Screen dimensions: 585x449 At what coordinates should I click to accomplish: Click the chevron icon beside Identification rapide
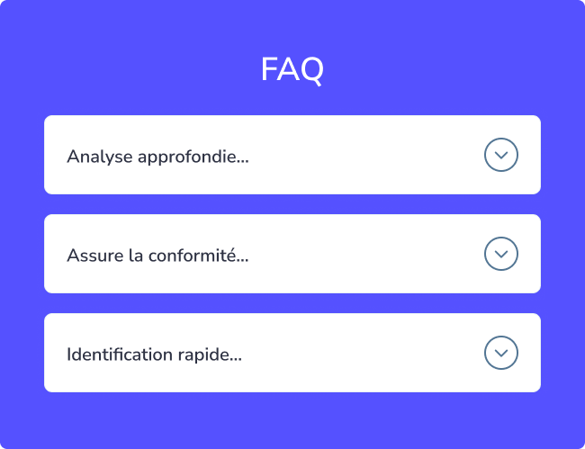(501, 353)
